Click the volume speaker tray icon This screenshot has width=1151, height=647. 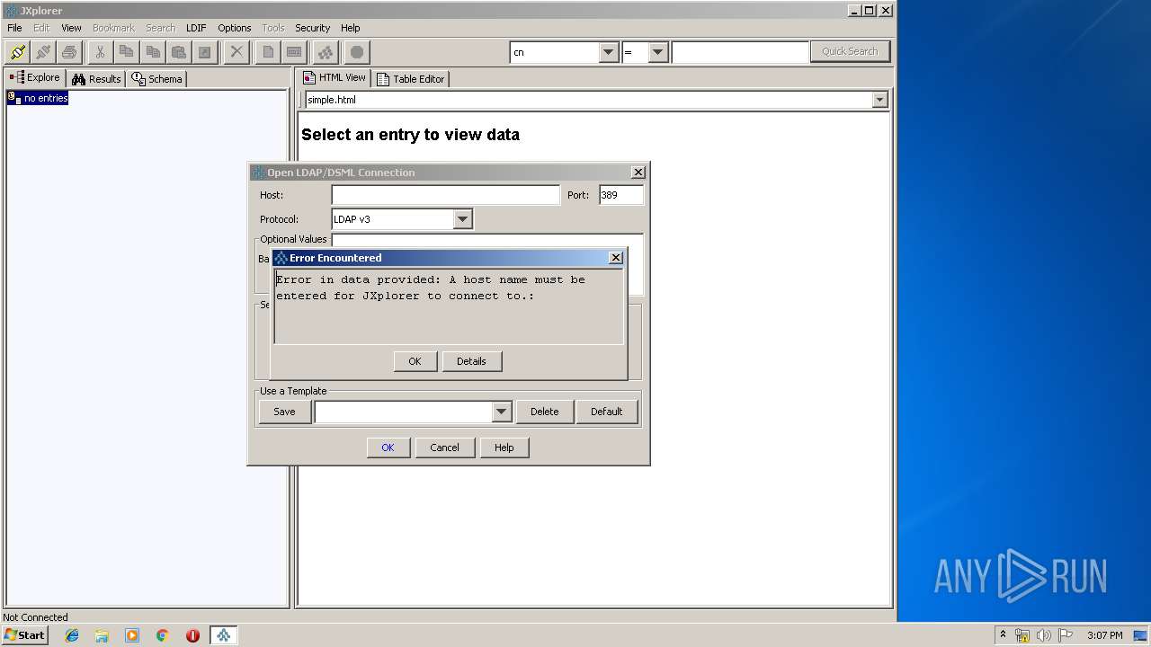[1044, 635]
